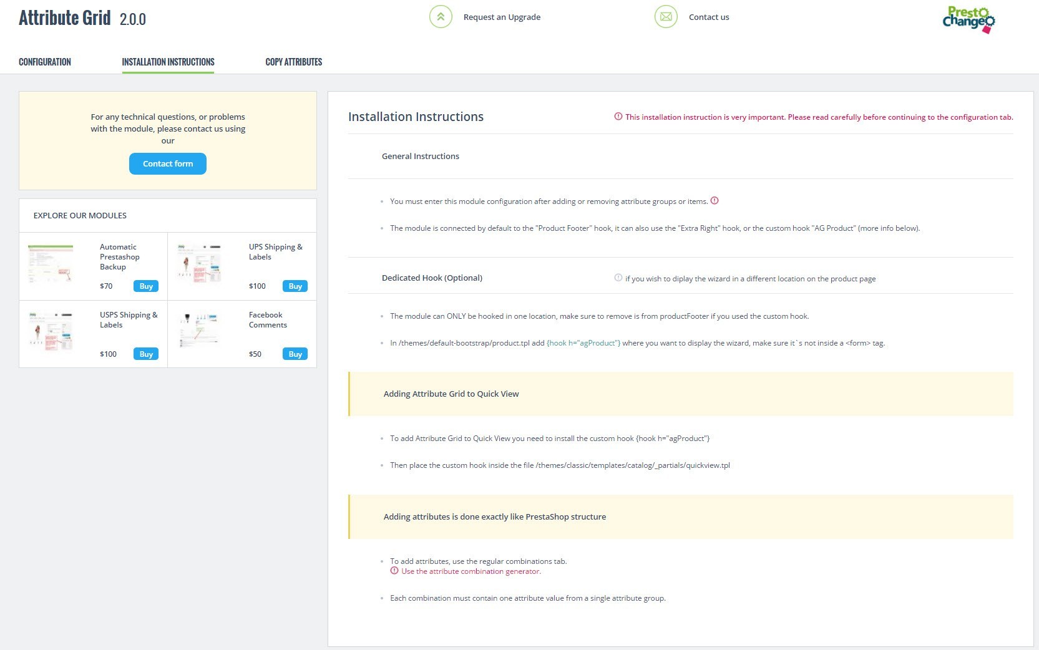This screenshot has width=1039, height=650.
Task: Select the Installation Instructions tab
Action: click(168, 62)
